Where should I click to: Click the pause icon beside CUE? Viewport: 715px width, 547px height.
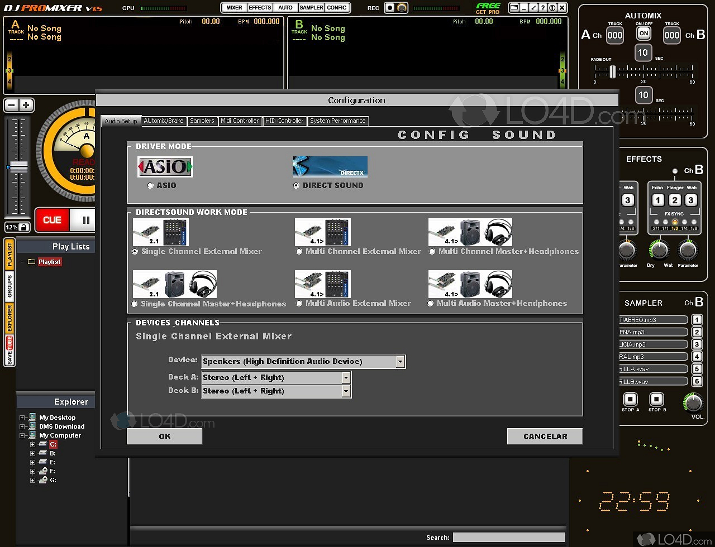point(85,220)
